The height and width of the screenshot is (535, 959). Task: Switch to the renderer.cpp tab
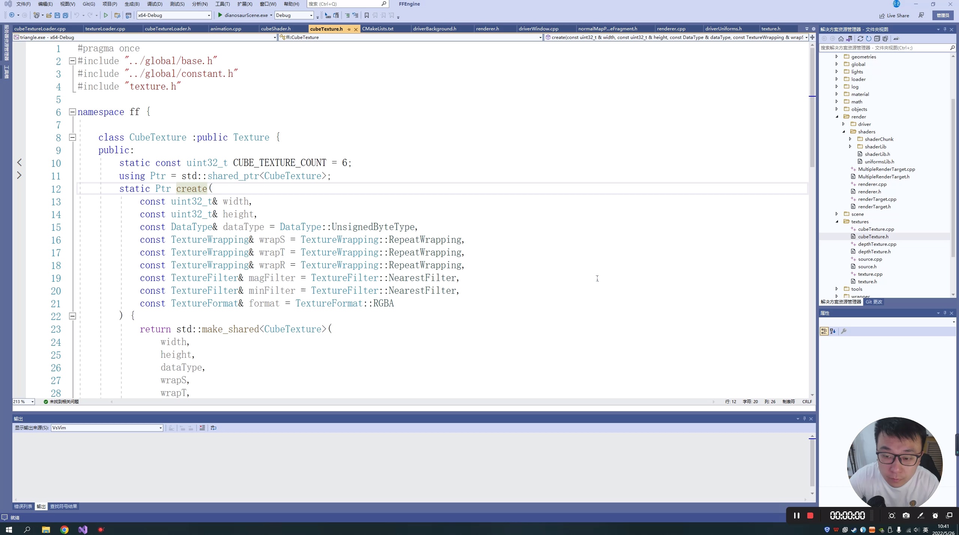pyautogui.click(x=671, y=29)
